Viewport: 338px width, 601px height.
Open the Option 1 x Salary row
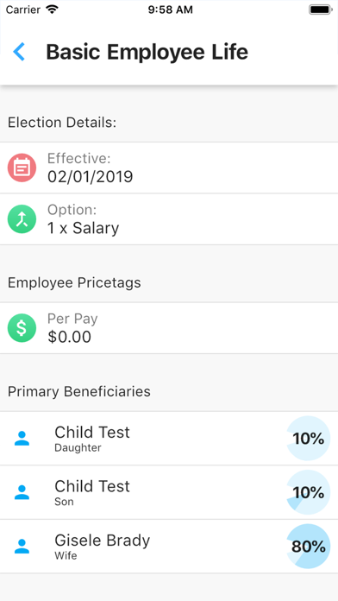pyautogui.click(x=169, y=219)
